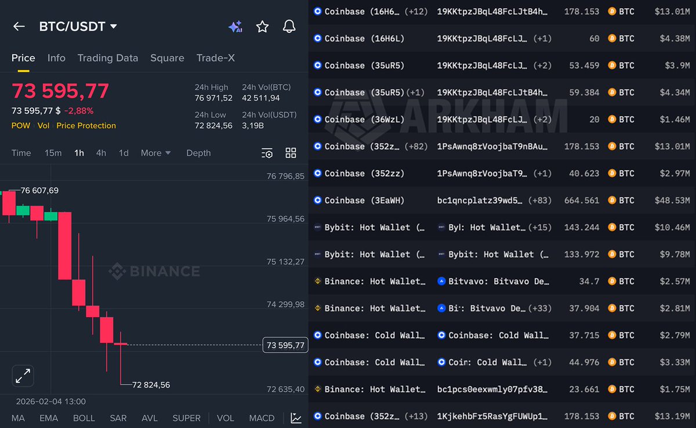Select the Price tab
Screen dimensions: 696x428
pos(23,58)
